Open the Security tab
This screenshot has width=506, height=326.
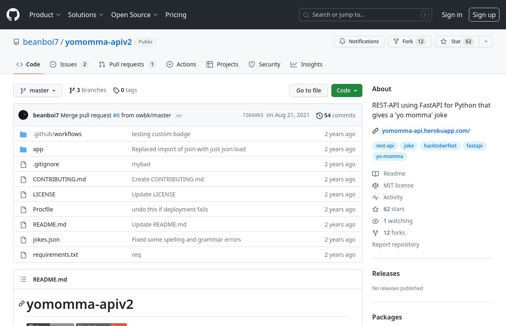(x=264, y=64)
